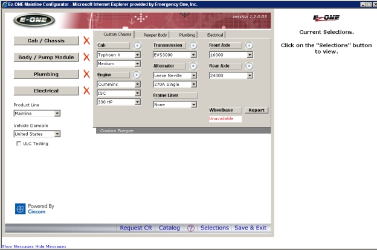Click the red X next to Plumbing
This screenshot has height=250, width=377.
(x=86, y=74)
